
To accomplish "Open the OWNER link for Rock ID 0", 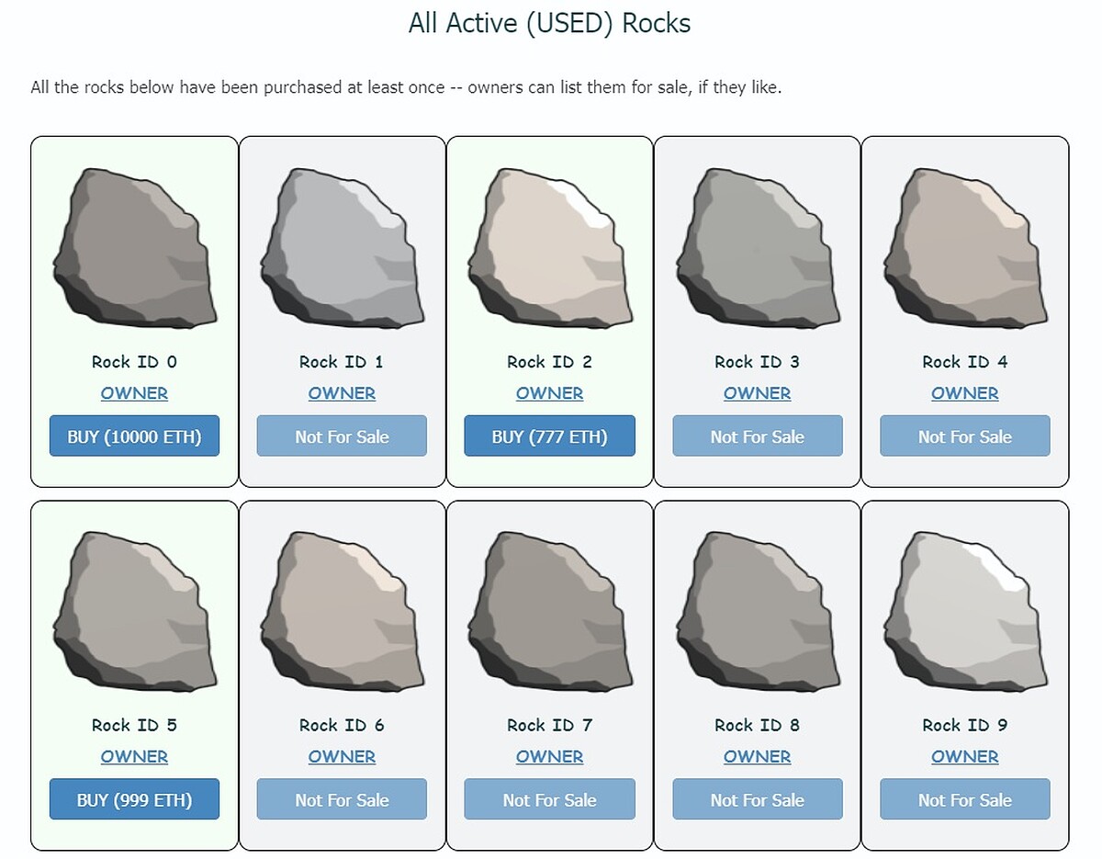I will pyautogui.click(x=134, y=393).
